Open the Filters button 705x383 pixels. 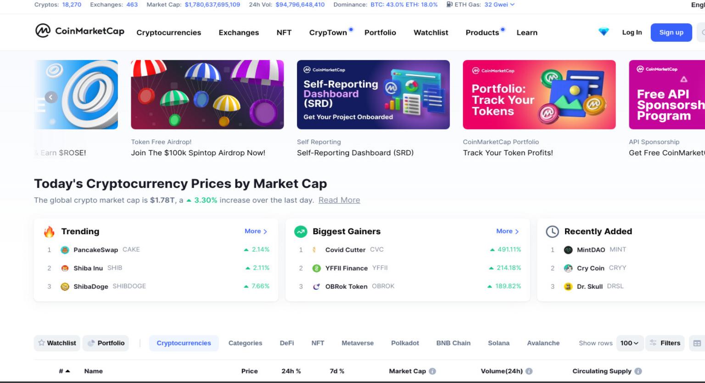pyautogui.click(x=665, y=343)
